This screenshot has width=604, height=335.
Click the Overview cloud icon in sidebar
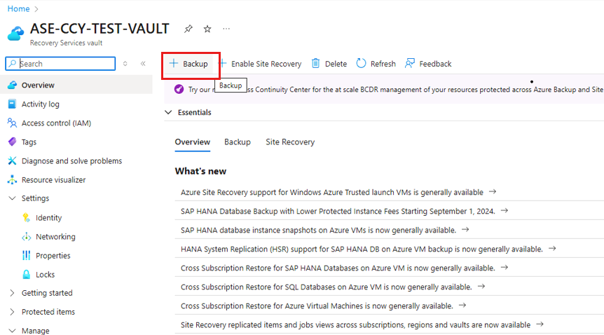coord(13,85)
